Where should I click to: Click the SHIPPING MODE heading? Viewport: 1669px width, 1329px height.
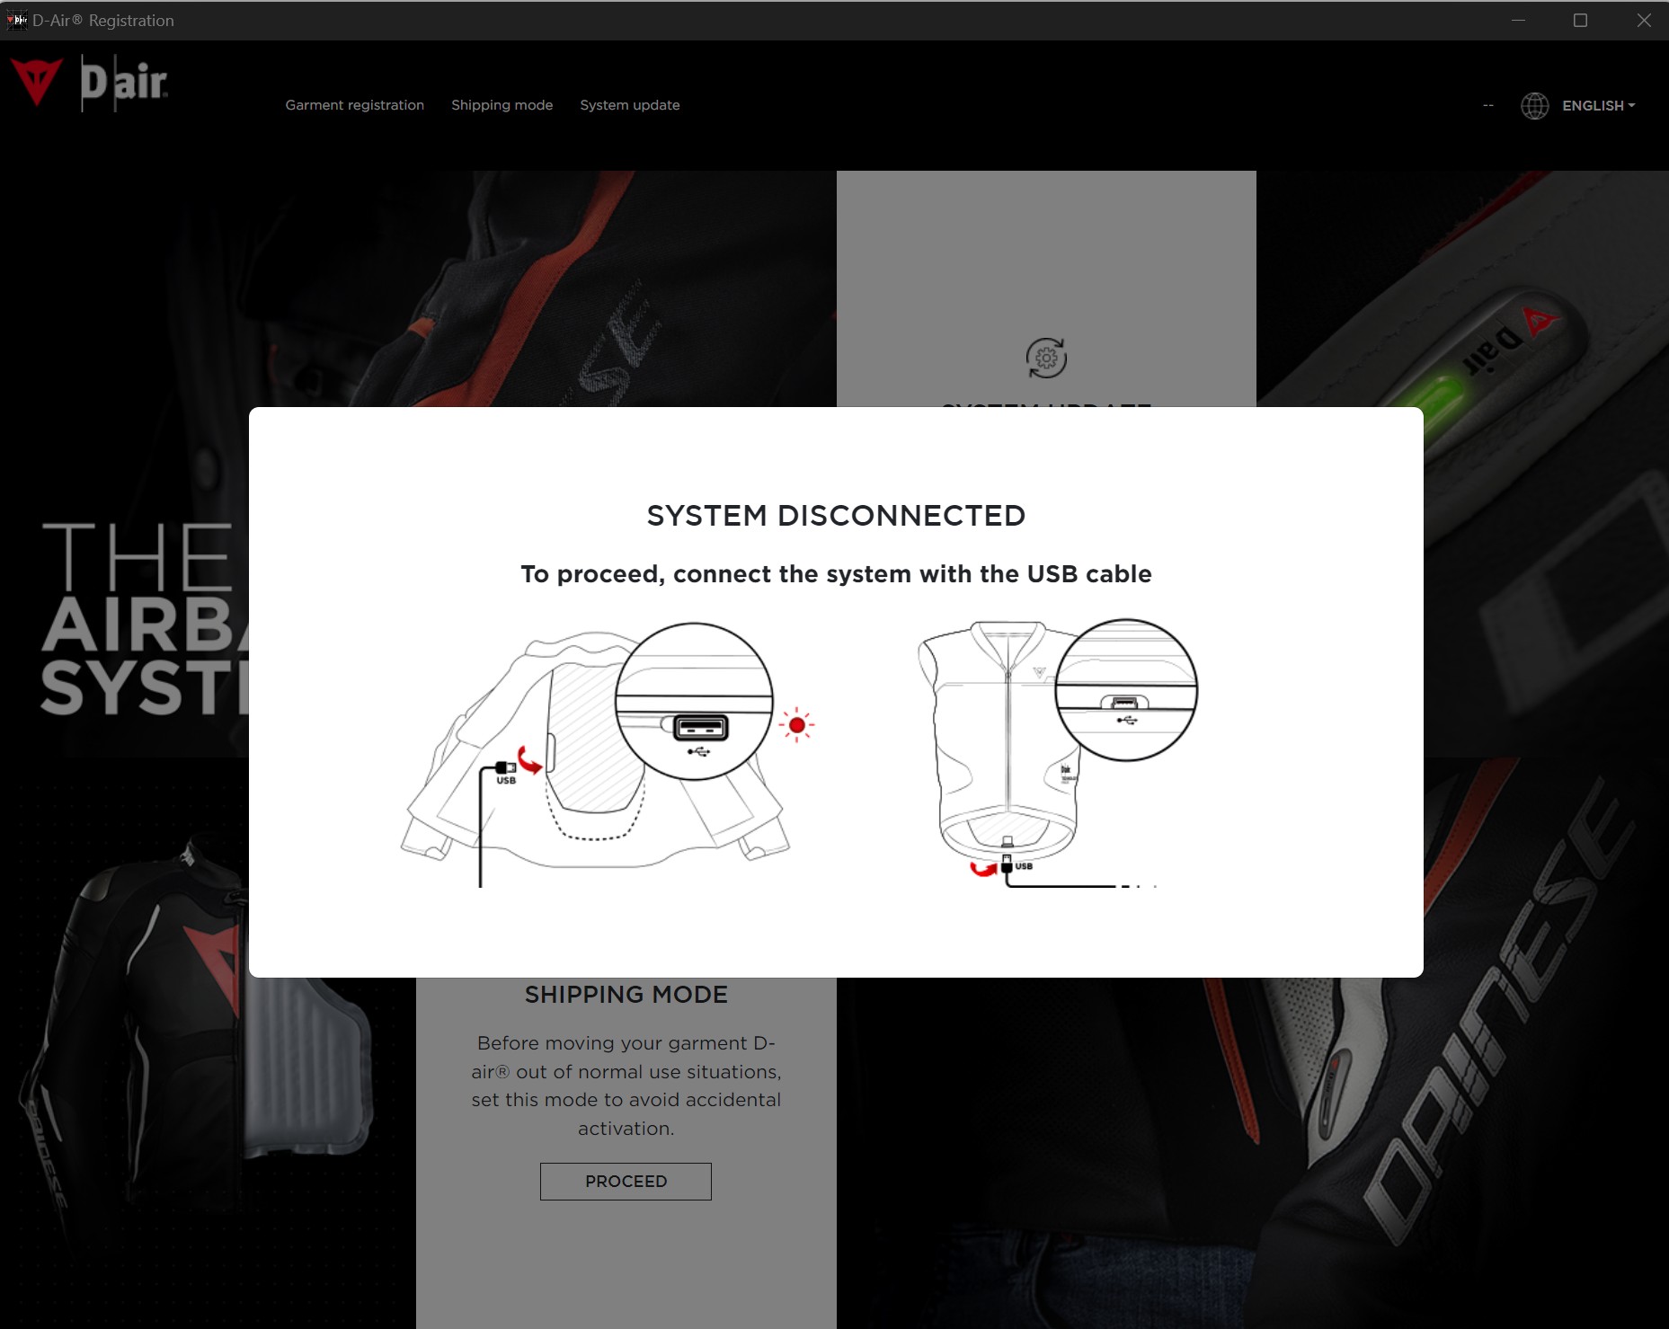tap(626, 995)
